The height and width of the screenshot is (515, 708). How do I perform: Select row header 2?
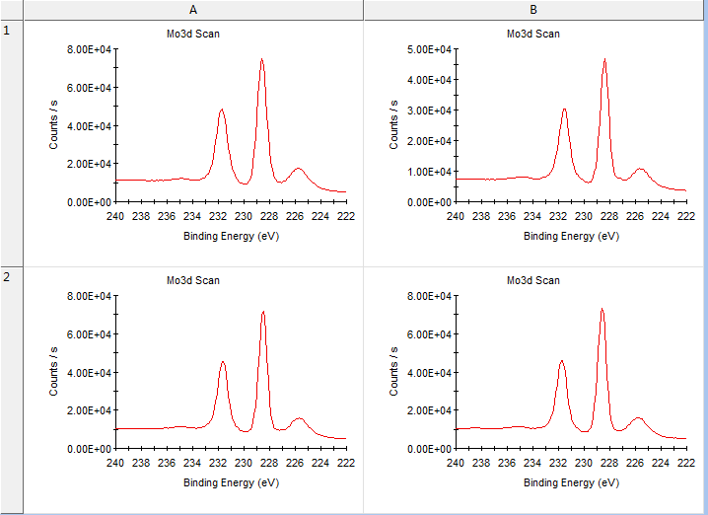11,390
